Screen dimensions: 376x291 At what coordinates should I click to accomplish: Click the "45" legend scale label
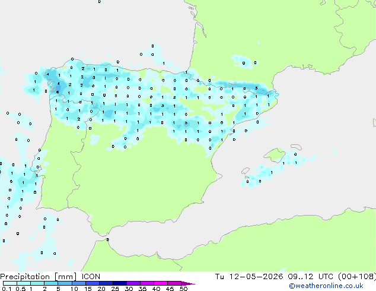[170, 289]
